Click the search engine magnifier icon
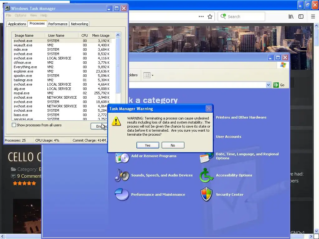The height and width of the screenshot is (239, 319). click(x=223, y=16)
